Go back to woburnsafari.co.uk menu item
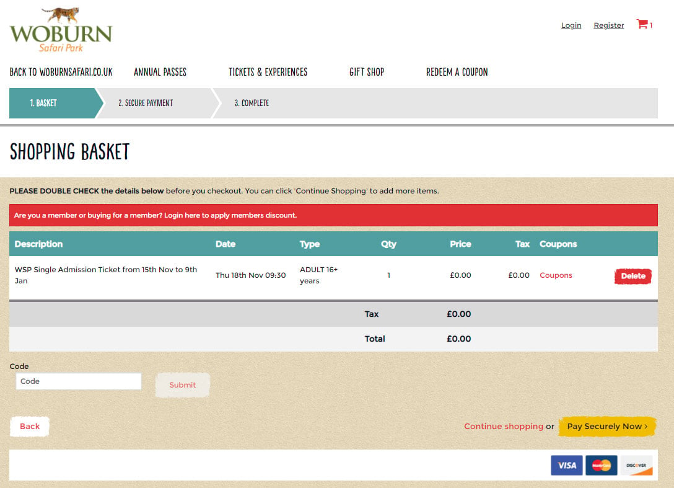 (61, 72)
